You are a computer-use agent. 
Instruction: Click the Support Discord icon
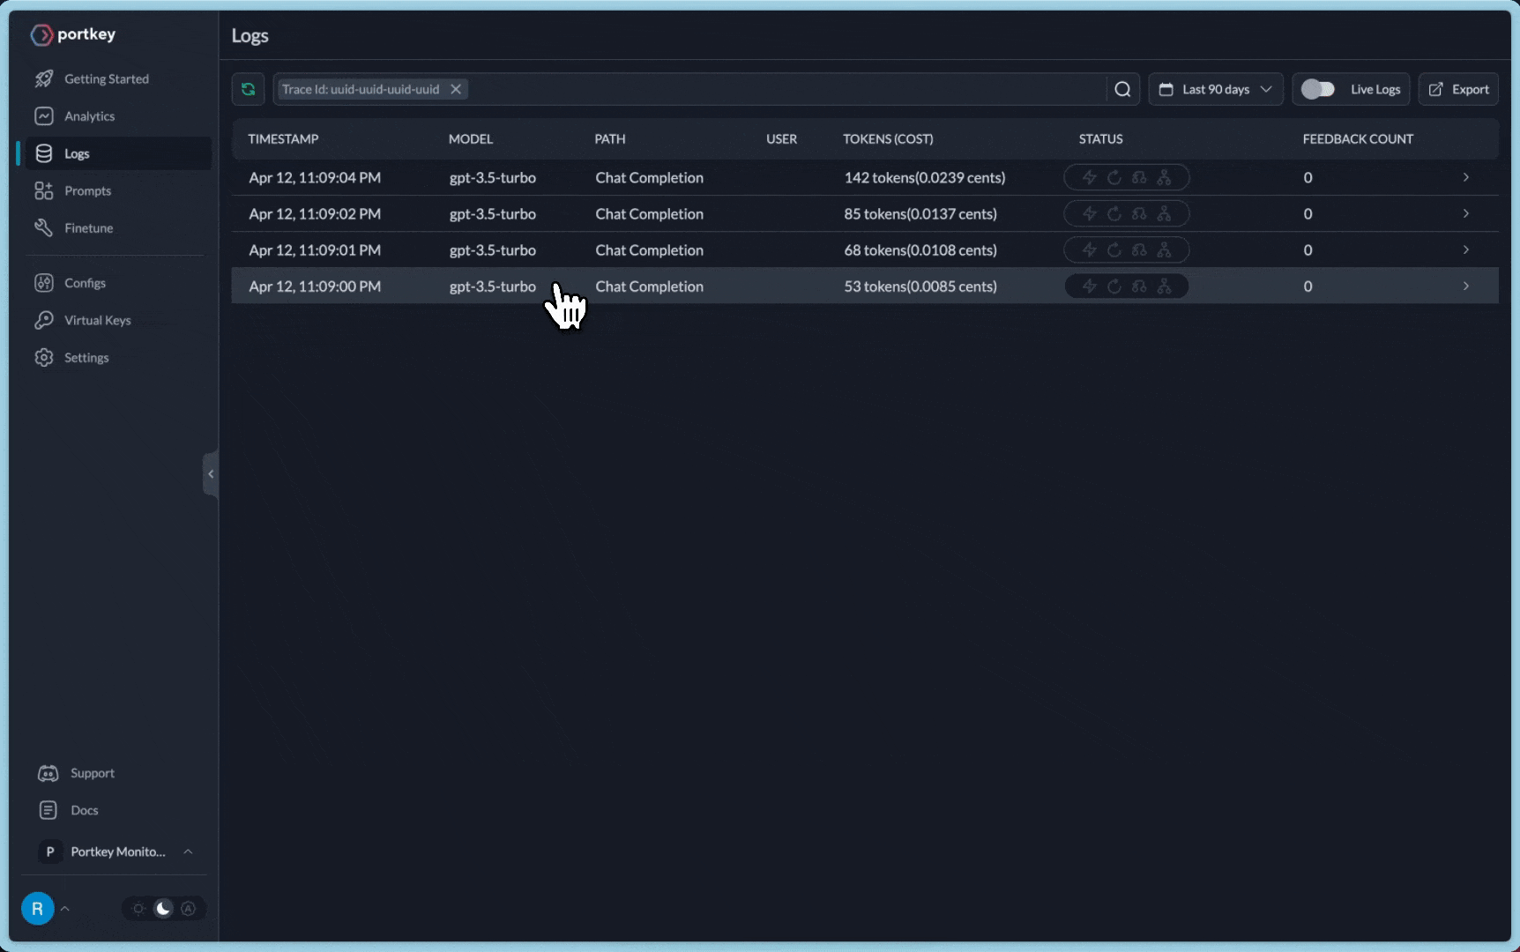pos(48,773)
